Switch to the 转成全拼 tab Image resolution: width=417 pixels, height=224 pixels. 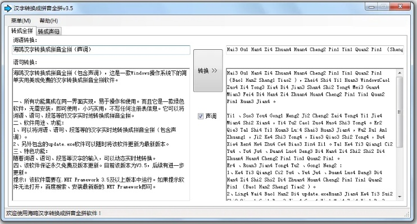22,31
